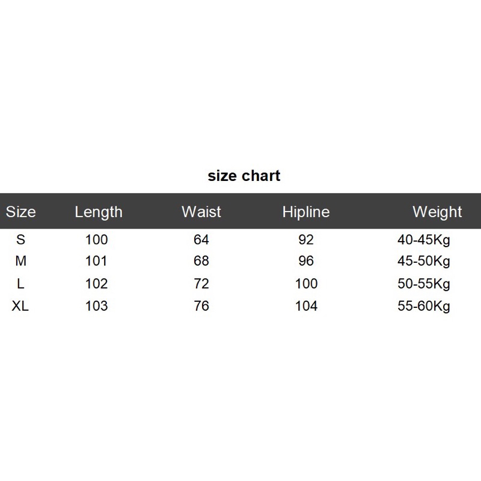Select the 45-50Kg weight range
This screenshot has height=481, width=481.
(x=424, y=262)
